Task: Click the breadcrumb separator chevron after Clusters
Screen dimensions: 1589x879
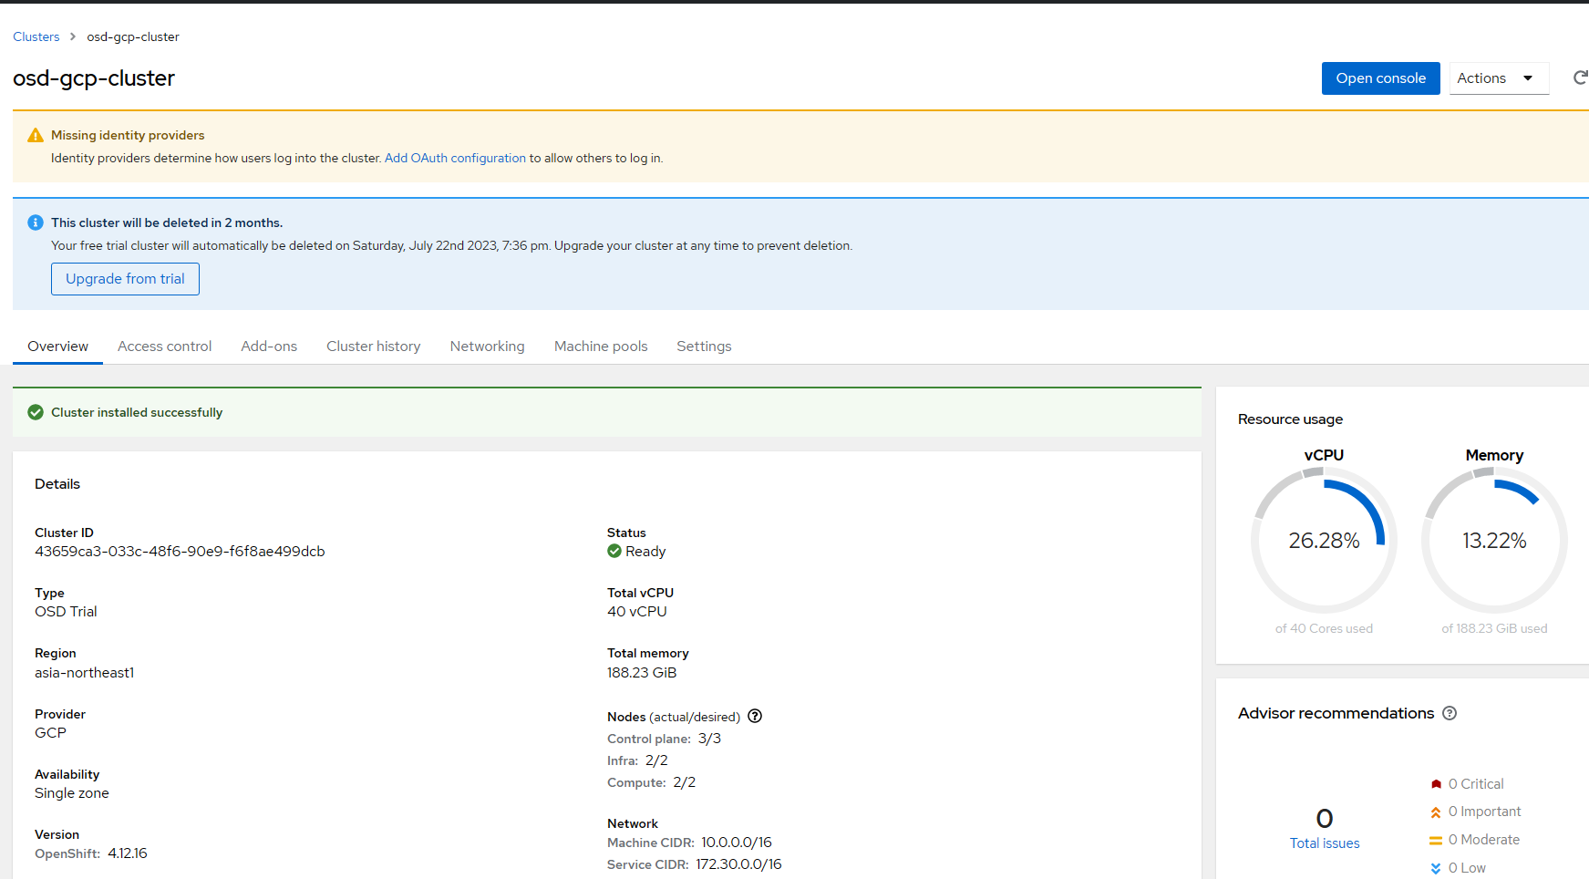Action: [x=73, y=36]
